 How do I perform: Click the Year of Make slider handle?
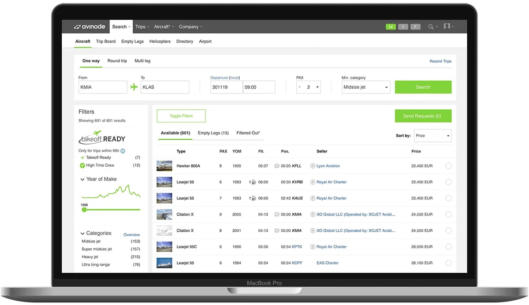tap(84, 210)
